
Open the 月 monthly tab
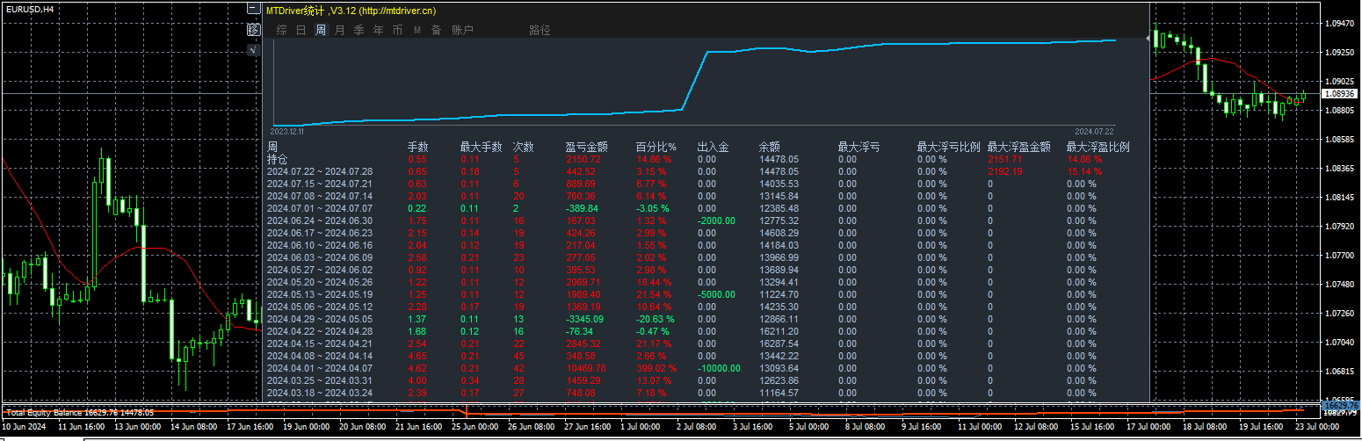[x=340, y=30]
